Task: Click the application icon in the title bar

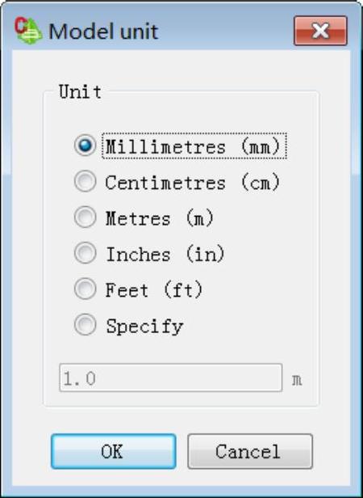Action: tap(28, 31)
